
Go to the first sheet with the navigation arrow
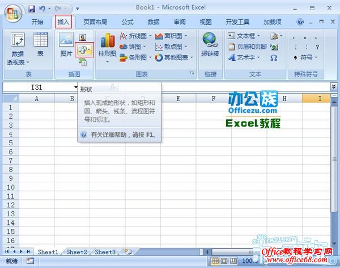(7, 252)
